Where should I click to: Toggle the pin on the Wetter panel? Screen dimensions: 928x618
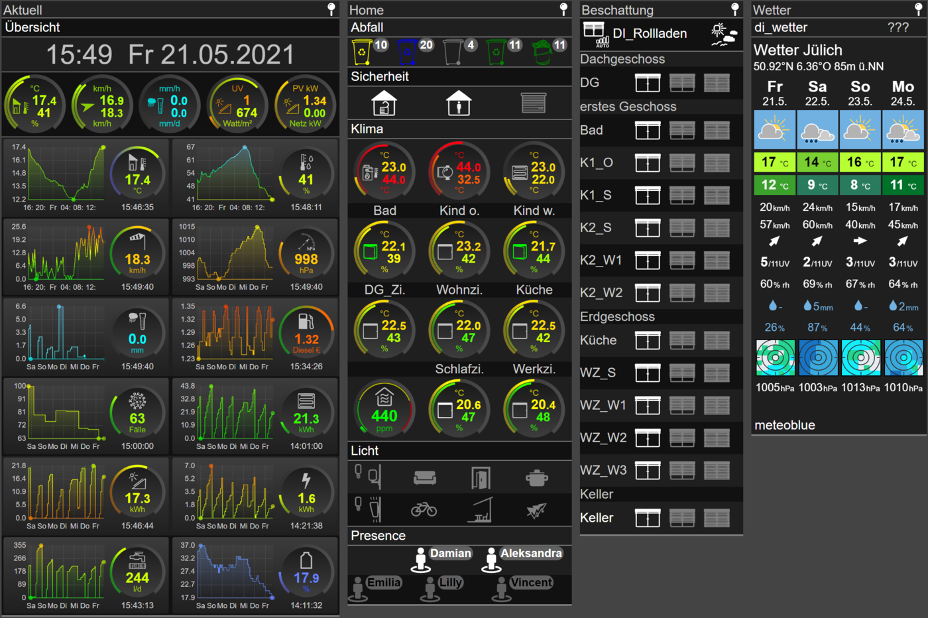pyautogui.click(x=919, y=9)
